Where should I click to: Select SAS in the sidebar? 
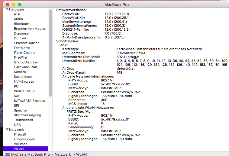[17, 96]
